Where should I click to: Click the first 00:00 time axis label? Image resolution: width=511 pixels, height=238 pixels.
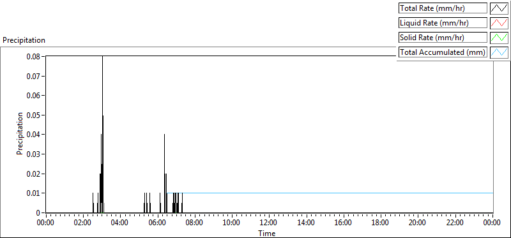pos(45,223)
